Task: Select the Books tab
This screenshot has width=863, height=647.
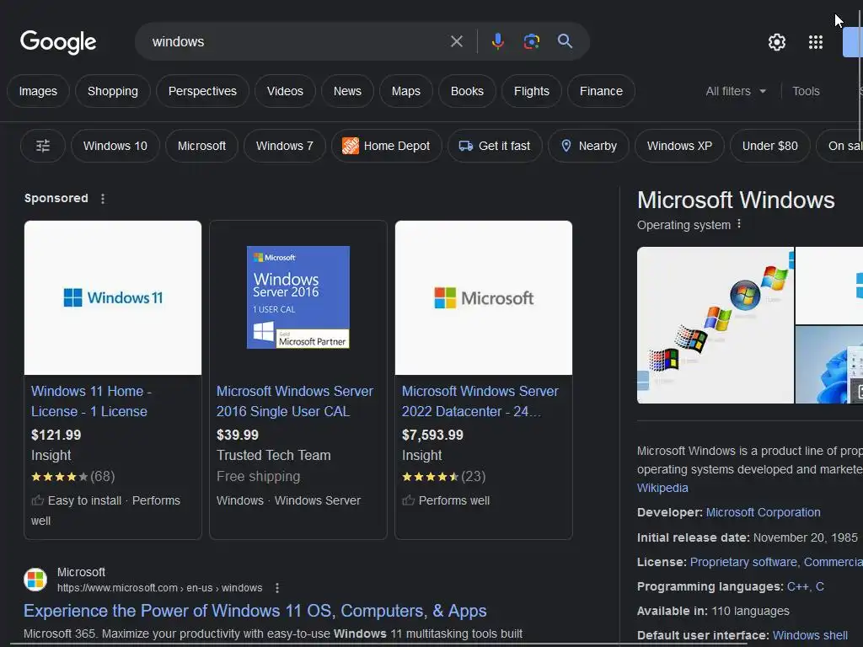Action: [467, 91]
